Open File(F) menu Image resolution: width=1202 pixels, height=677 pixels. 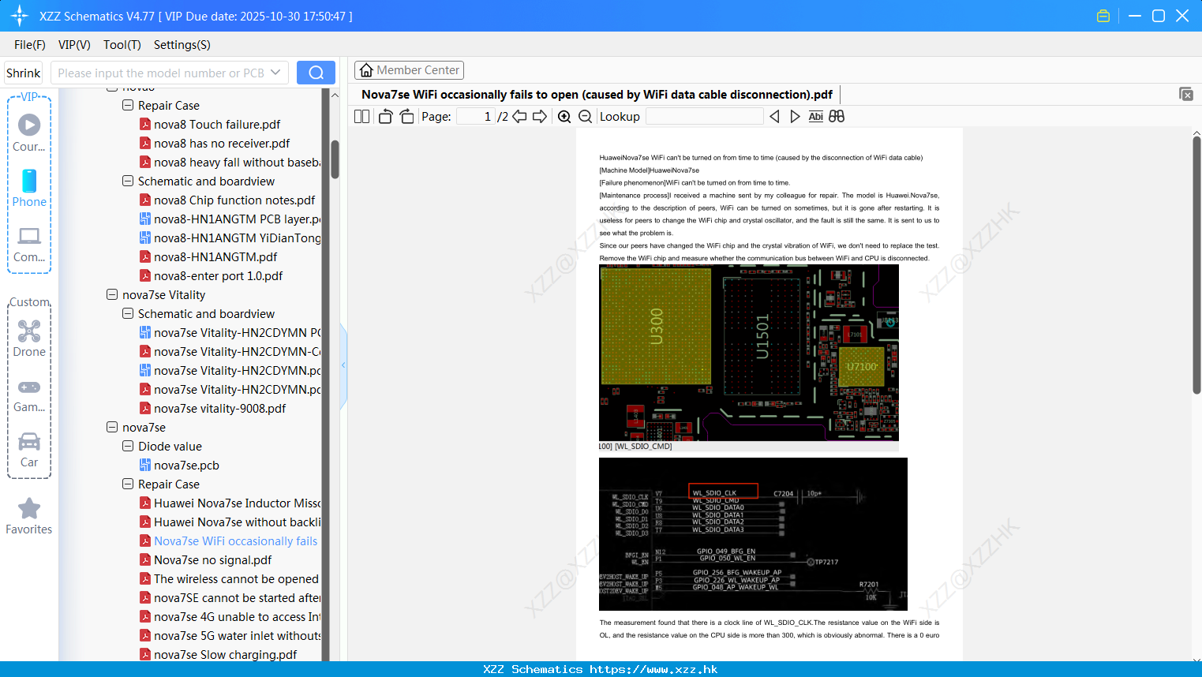click(x=30, y=45)
